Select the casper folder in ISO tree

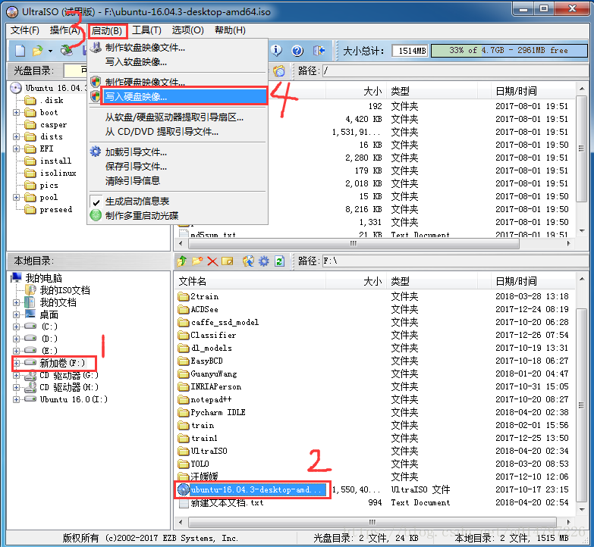coord(46,124)
